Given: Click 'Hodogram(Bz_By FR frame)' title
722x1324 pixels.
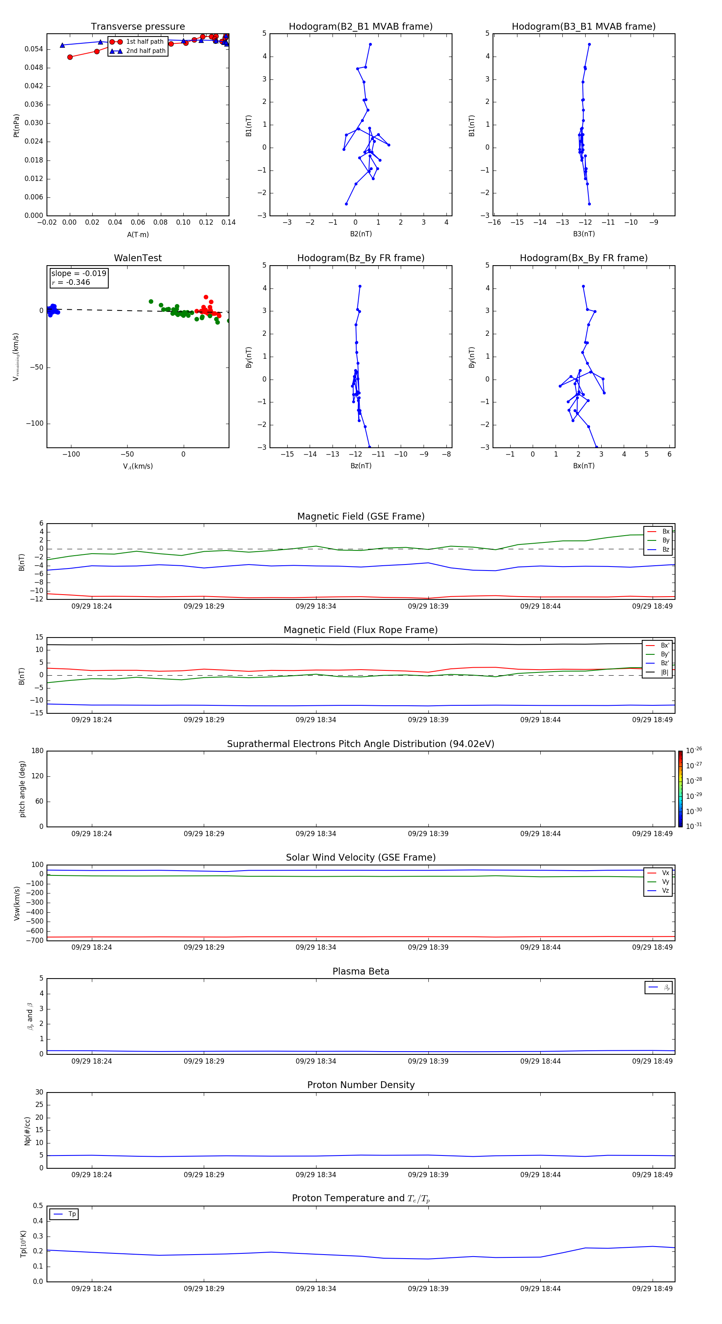Looking at the screenshot, I should pos(361,258).
